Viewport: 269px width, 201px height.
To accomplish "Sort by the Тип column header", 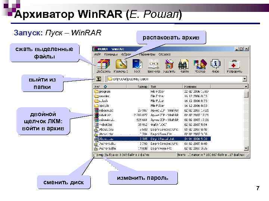I will coord(166,86).
